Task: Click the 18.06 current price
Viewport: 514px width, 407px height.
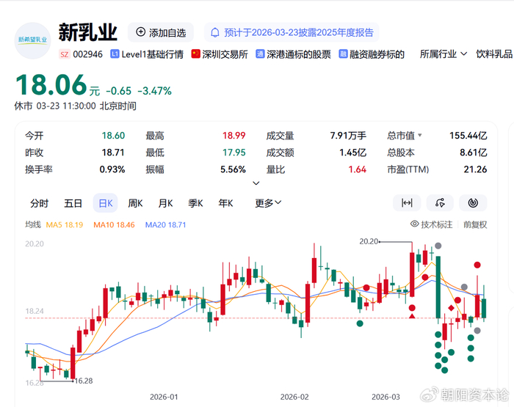Action: [x=51, y=85]
